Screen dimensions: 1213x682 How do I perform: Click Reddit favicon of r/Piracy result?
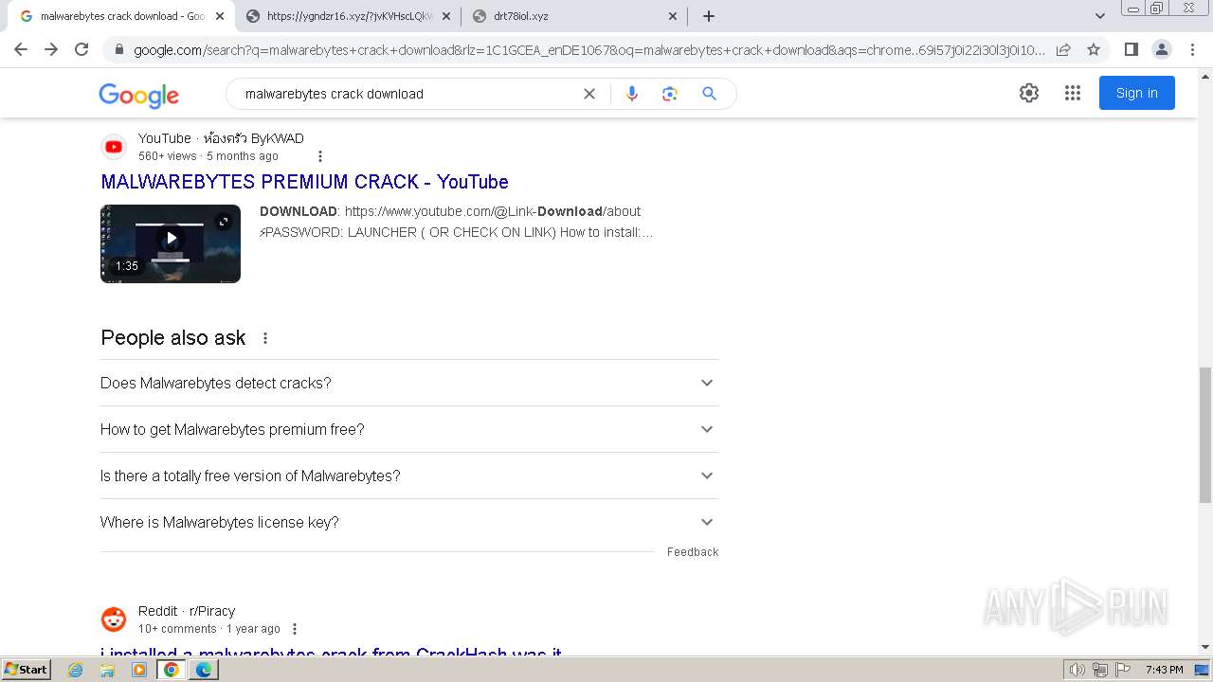click(114, 619)
